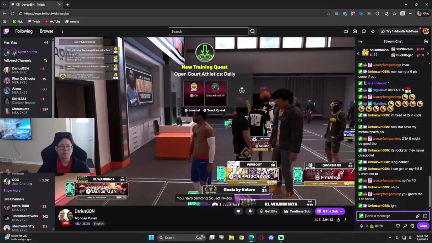Select the DariusGBN - Twitch browser tab

click(x=36, y=4)
